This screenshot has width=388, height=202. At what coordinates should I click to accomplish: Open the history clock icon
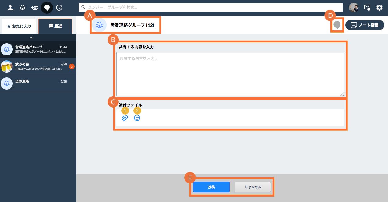coord(59,8)
